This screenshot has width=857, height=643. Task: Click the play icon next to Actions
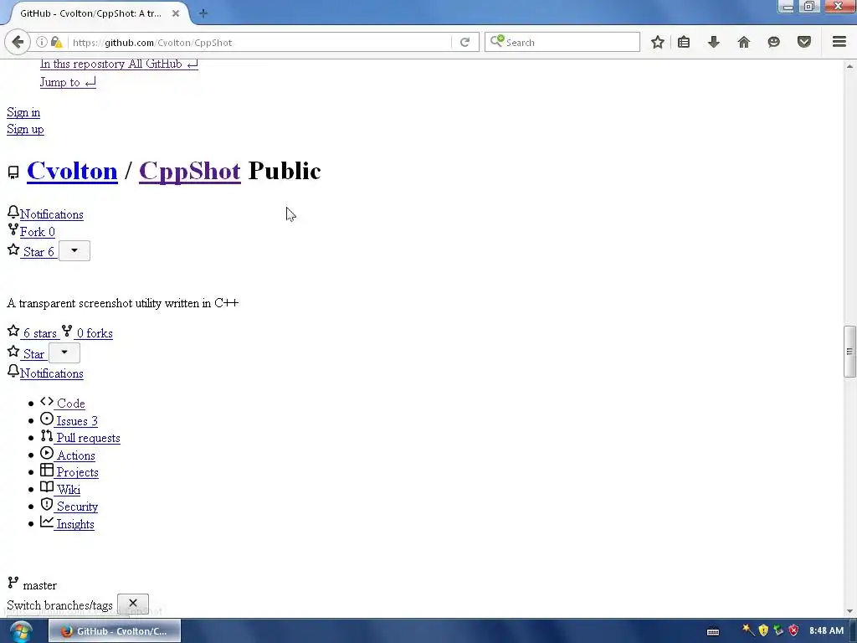[x=47, y=453]
